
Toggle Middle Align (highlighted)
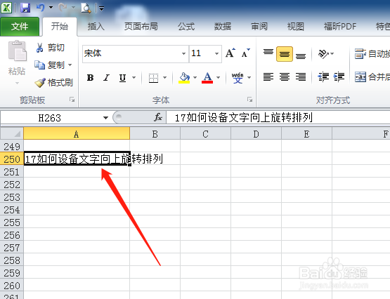(x=285, y=53)
